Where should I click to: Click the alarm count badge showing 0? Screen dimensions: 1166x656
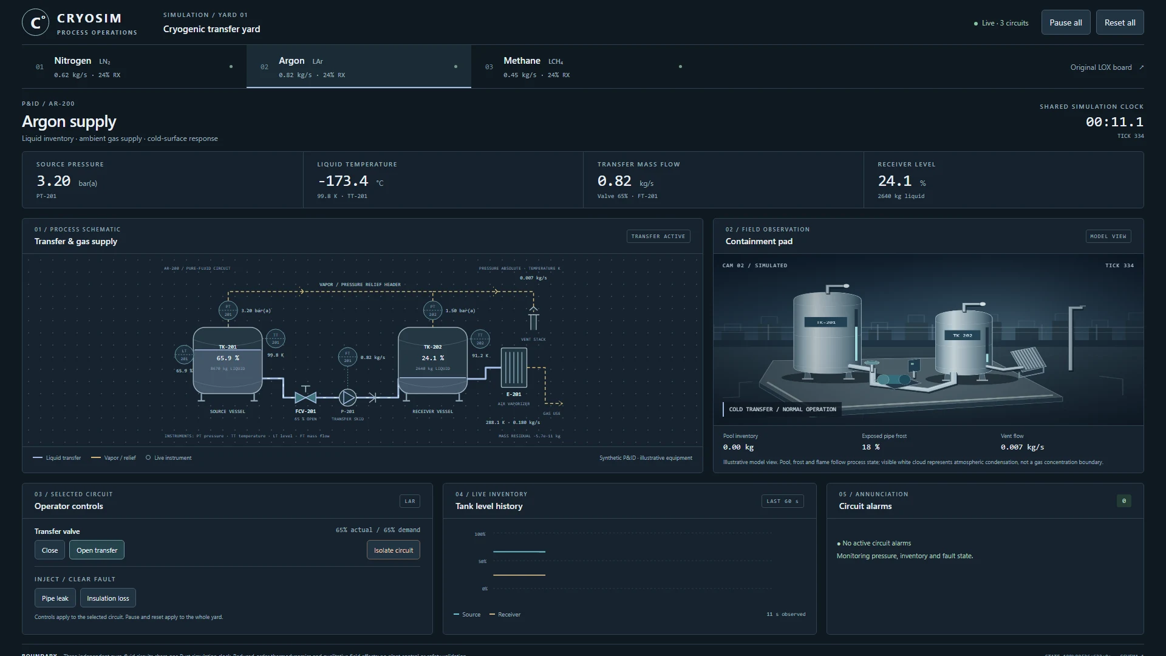click(x=1124, y=501)
